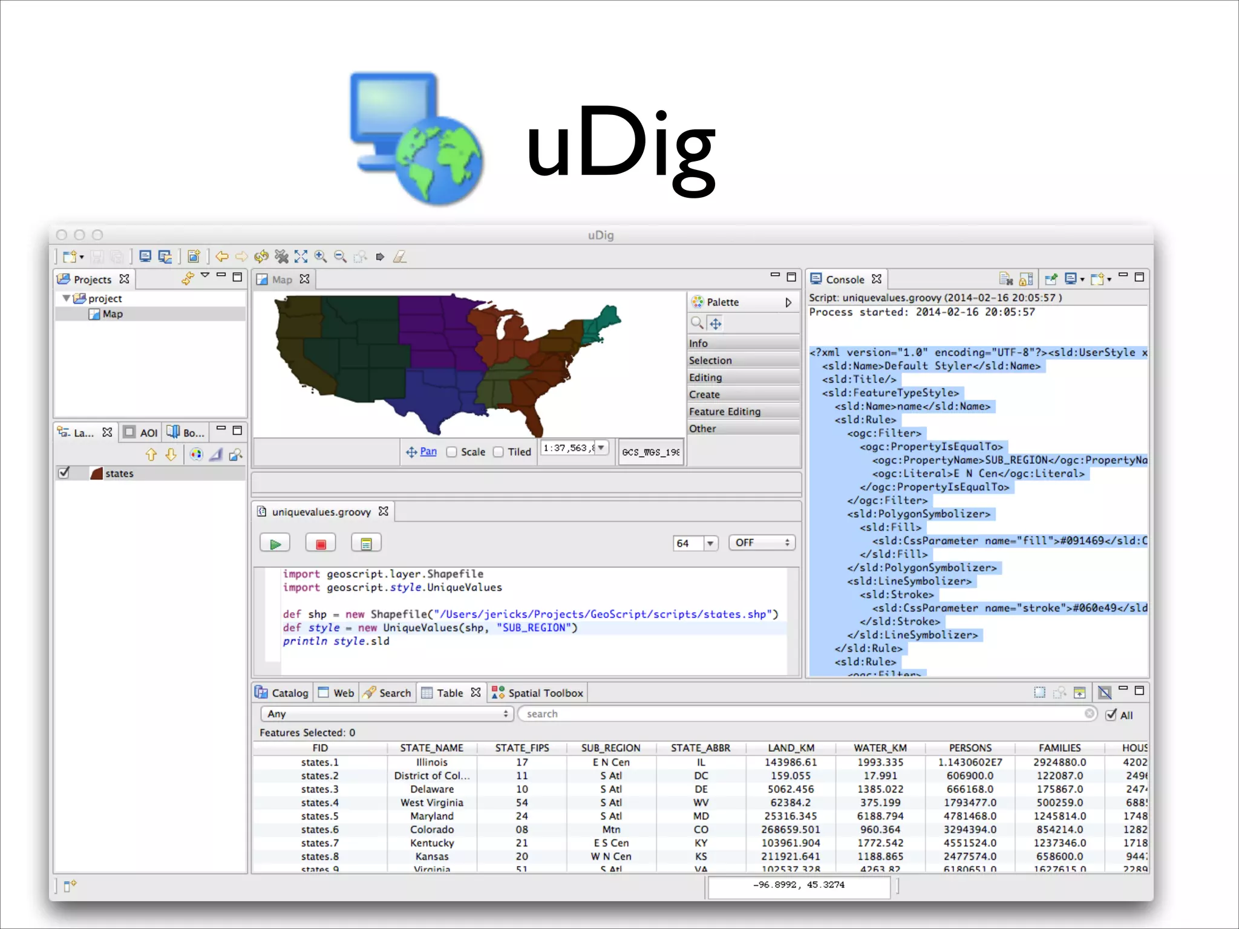This screenshot has height=929, width=1239.
Task: Open the Editing palette drawer
Action: click(744, 377)
